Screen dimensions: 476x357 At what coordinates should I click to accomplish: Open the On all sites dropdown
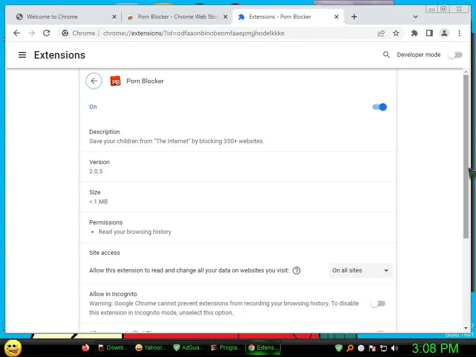click(360, 271)
